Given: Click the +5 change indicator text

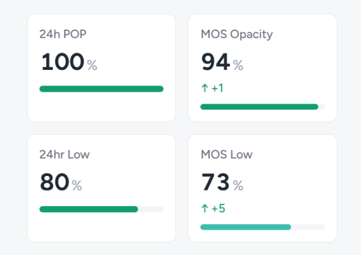Looking at the screenshot, I should click(218, 209).
